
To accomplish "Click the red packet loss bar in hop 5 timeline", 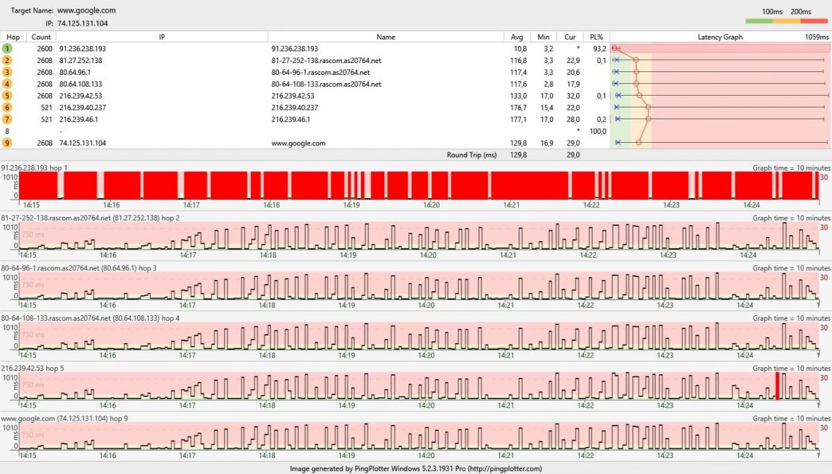I will [x=777, y=385].
